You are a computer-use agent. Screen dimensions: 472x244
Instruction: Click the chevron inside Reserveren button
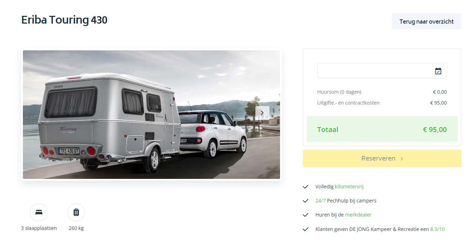tap(402, 159)
